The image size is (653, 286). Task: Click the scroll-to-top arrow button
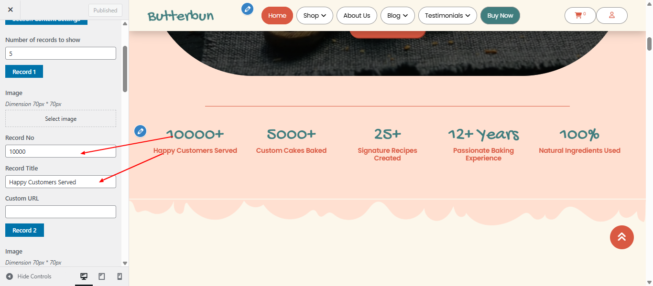coord(621,237)
